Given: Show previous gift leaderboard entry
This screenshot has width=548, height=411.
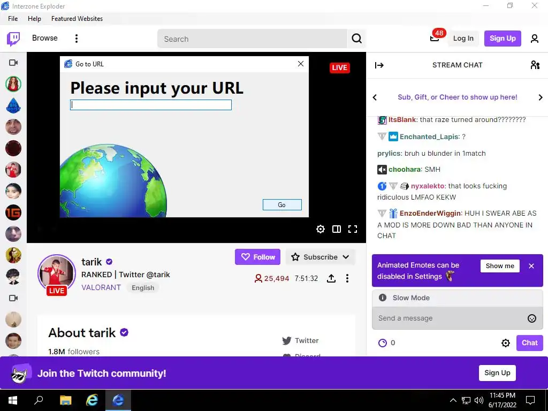Looking at the screenshot, I should click(x=375, y=97).
